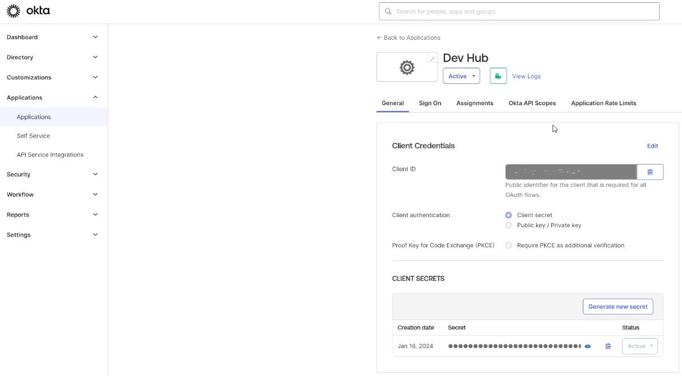Screen dimensions: 682x376
Task: Click the CLIENT SECRETS heading
Action: 418,278
